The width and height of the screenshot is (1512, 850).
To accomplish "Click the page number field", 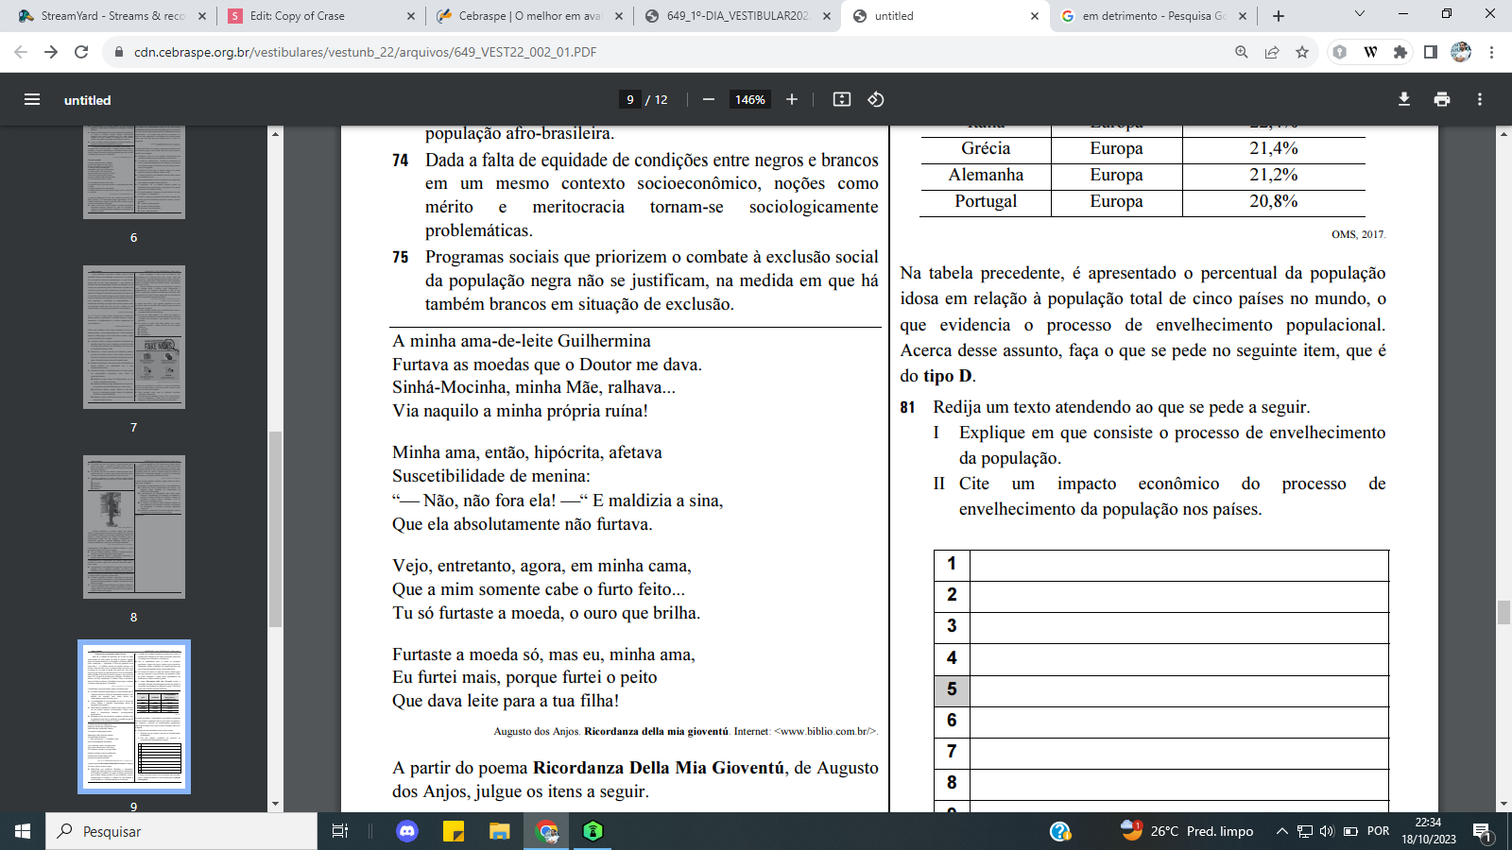I will (x=630, y=99).
